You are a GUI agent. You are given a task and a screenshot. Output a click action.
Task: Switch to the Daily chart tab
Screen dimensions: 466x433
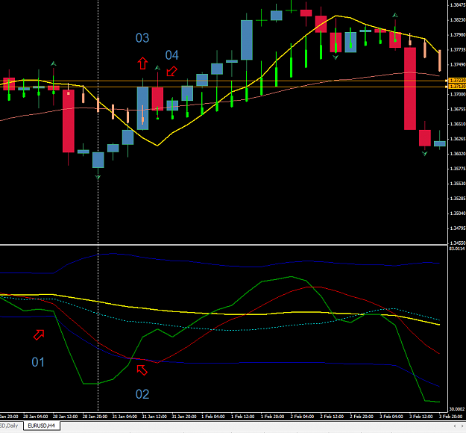click(10, 426)
